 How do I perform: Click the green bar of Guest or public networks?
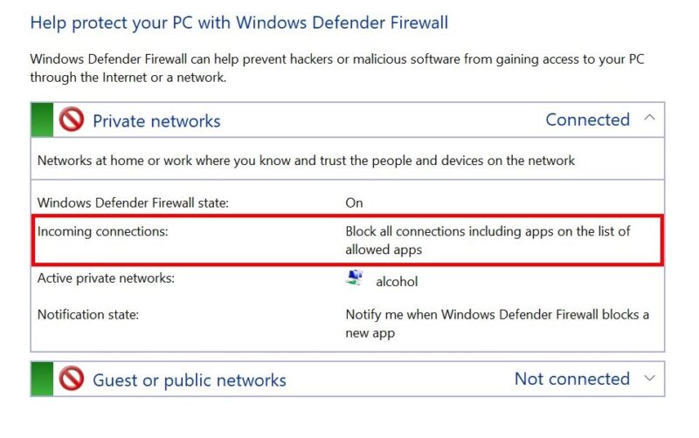41,380
